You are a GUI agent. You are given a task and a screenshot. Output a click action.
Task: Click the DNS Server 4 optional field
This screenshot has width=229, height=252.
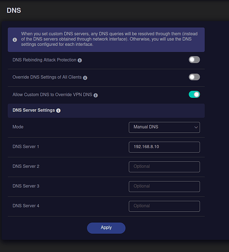pos(164,206)
